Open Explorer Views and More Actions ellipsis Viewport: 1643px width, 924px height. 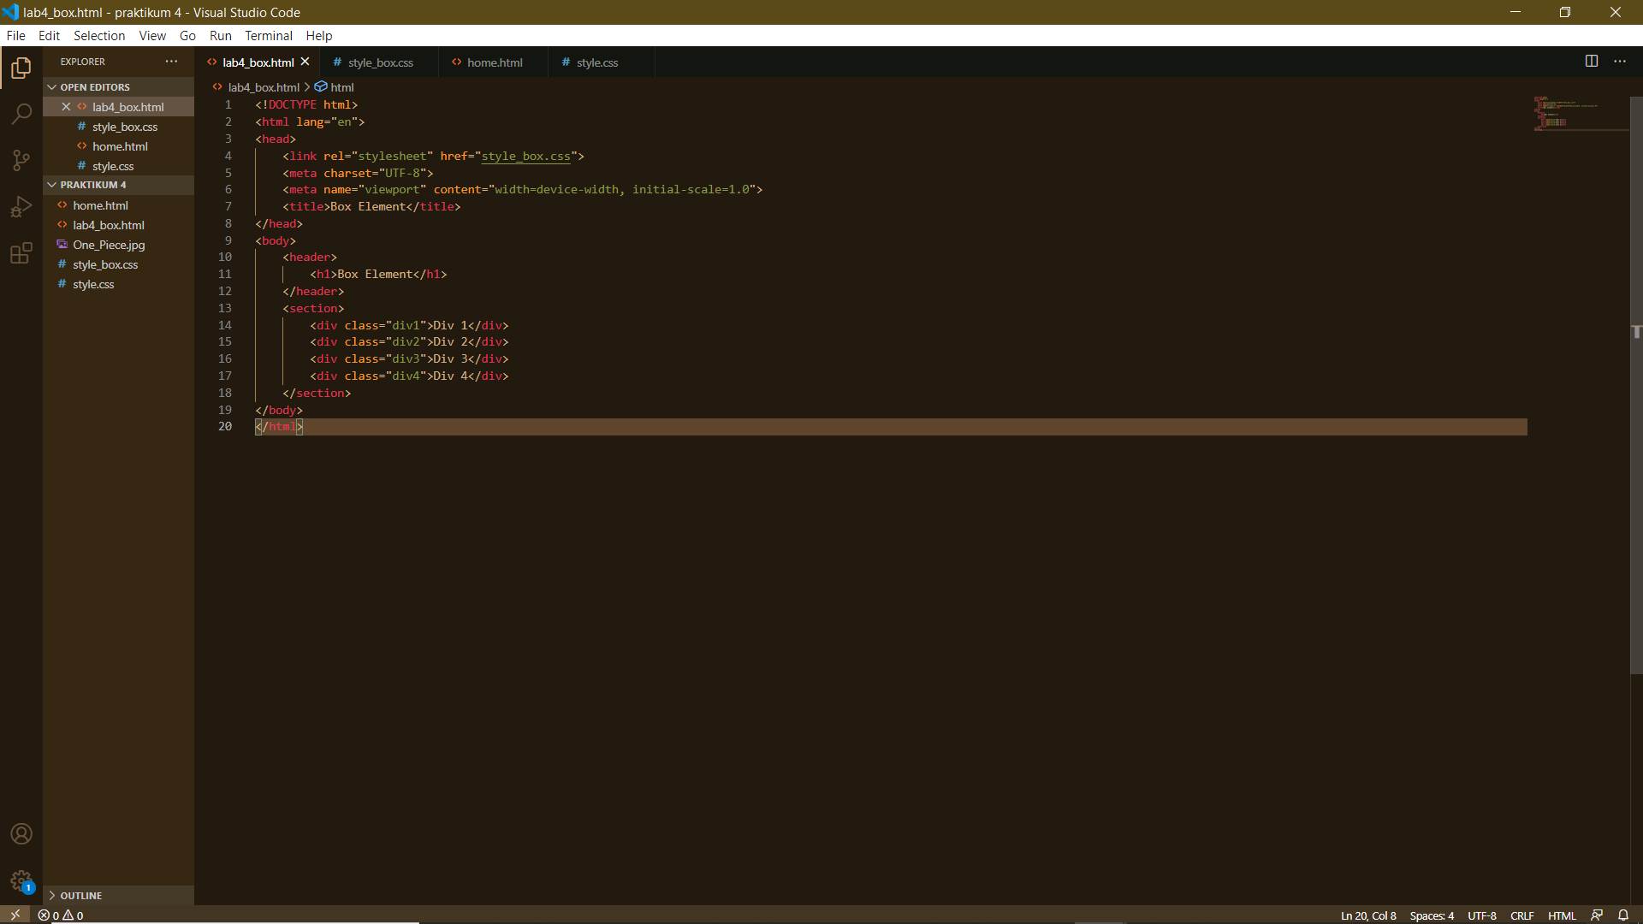(171, 62)
